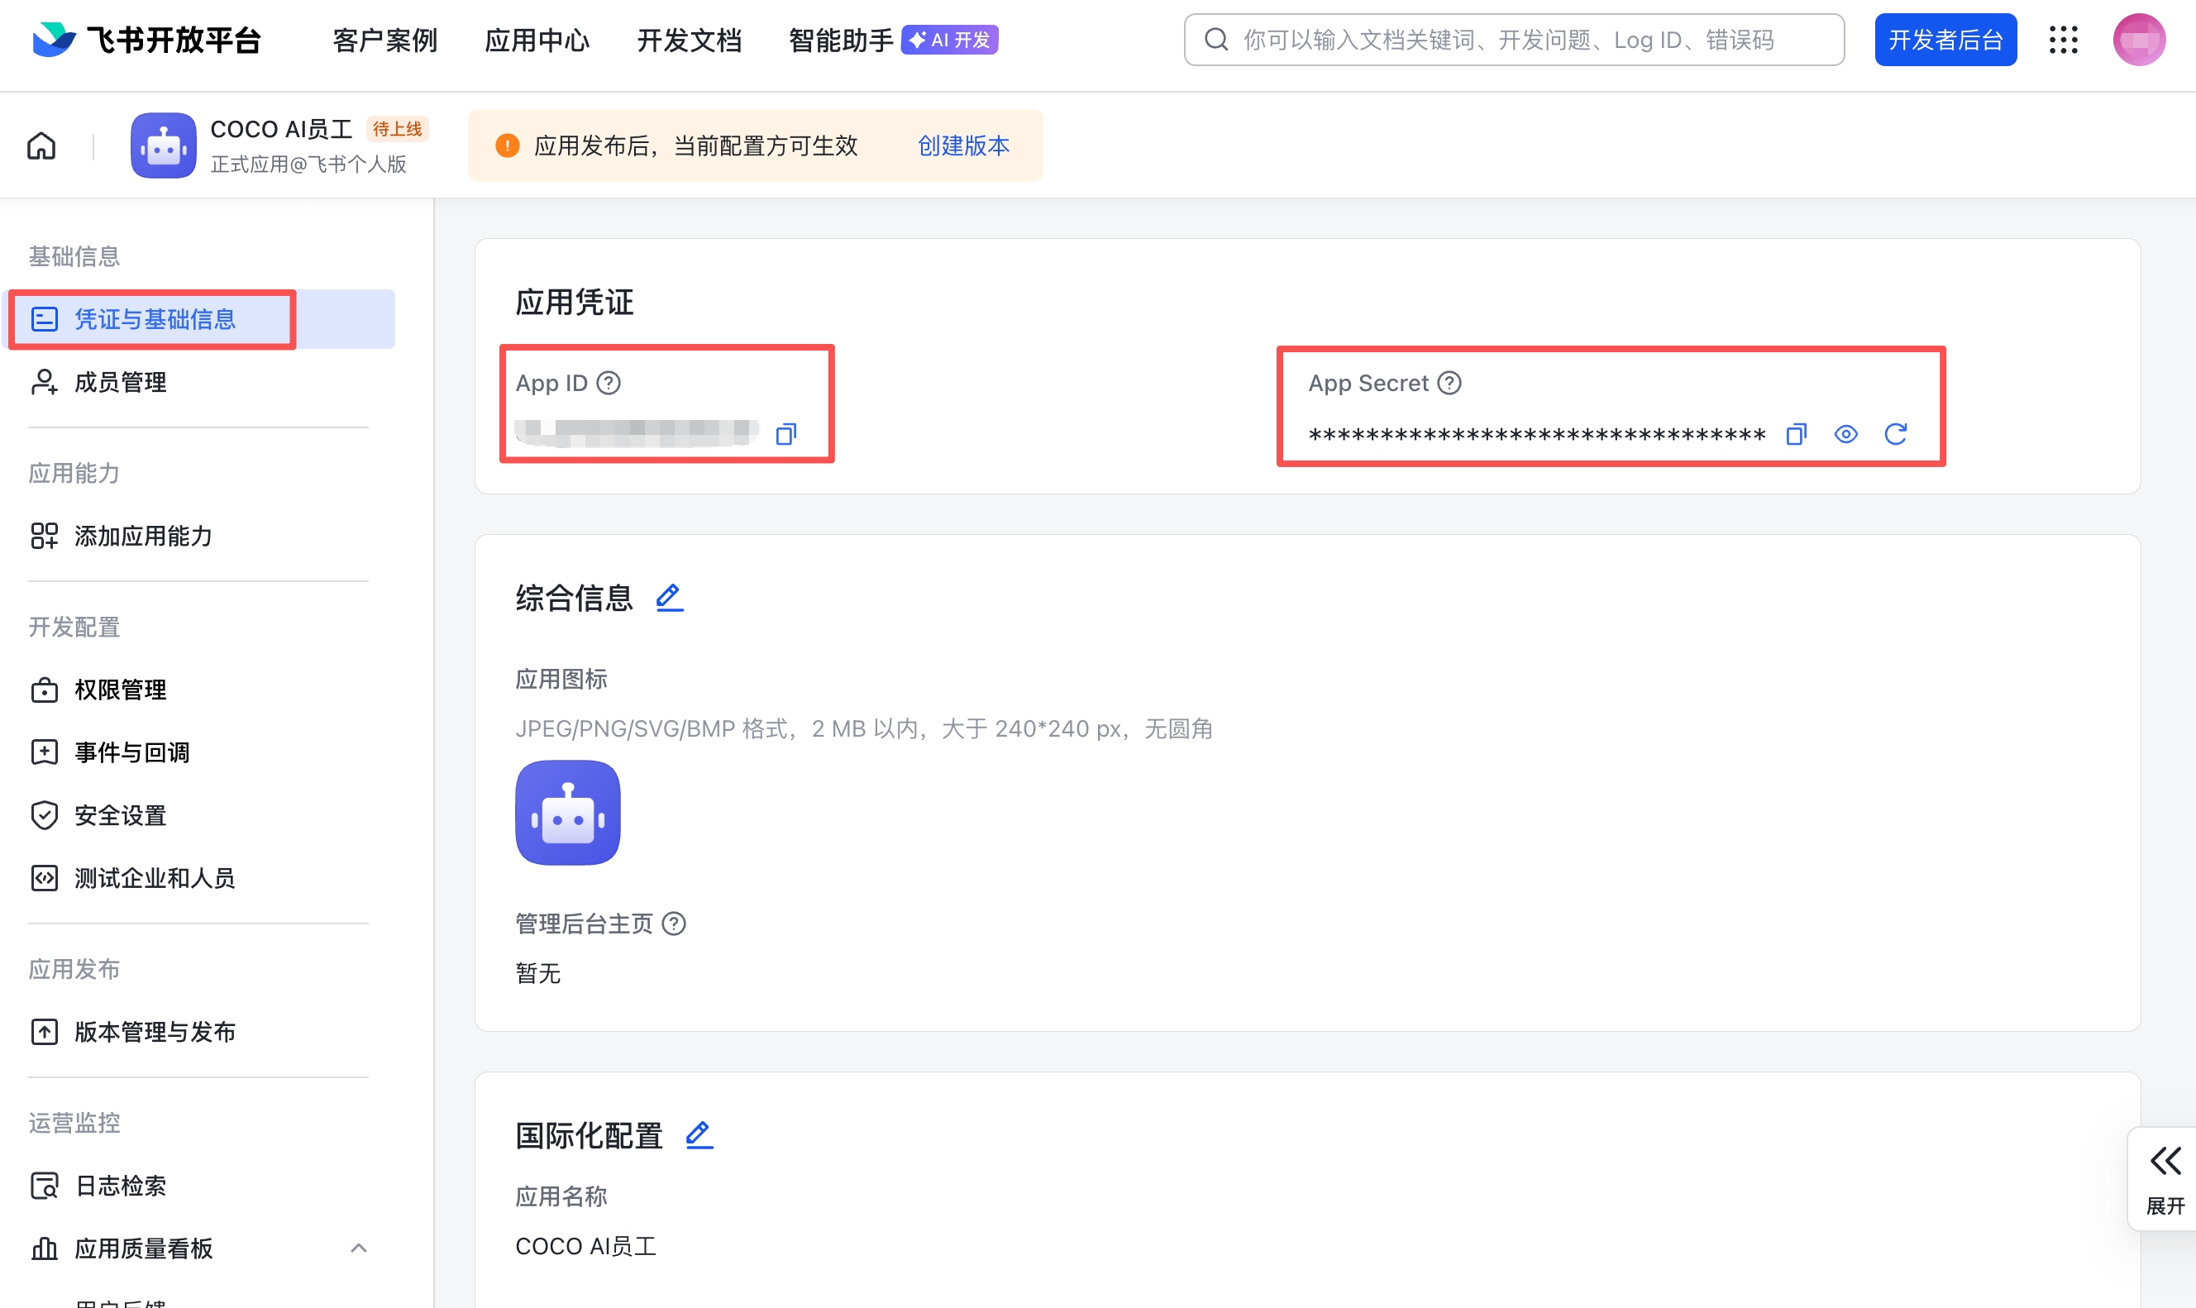Regenerate the App Secret with refresh icon
This screenshot has height=1308, width=2196.
1897,433
